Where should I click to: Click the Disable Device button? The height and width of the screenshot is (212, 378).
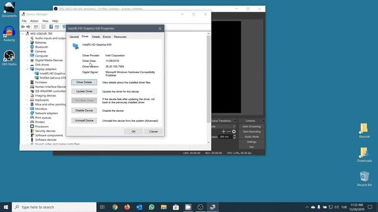point(84,111)
